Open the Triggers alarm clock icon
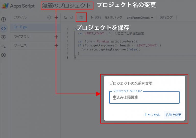196x138 pixels. (x=4, y=37)
